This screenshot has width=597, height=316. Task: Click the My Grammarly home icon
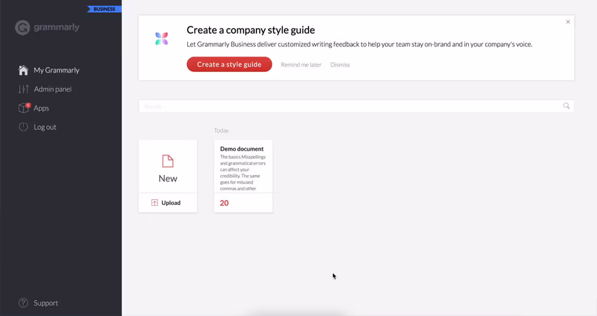(x=23, y=70)
